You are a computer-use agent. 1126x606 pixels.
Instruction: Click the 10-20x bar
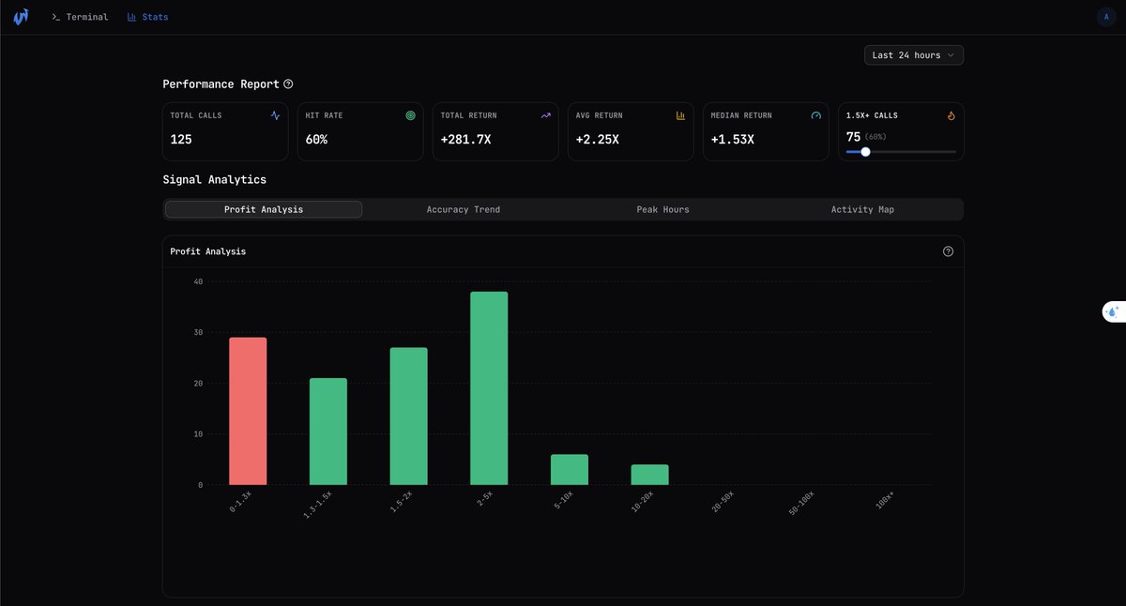(x=650, y=475)
